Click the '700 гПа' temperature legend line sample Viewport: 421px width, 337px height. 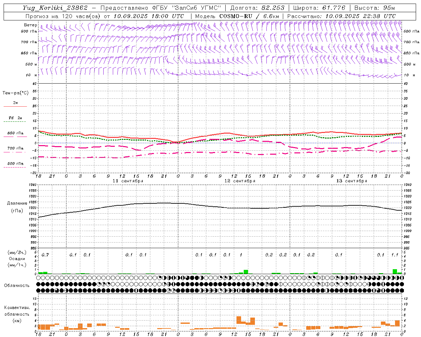tap(14, 152)
